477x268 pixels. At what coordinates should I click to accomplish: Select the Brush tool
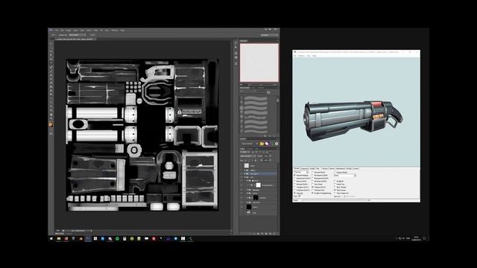[51, 71]
